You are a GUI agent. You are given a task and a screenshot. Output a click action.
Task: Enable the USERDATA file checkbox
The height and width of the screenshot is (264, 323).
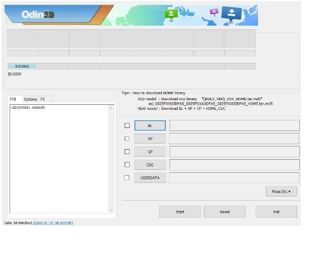pyautogui.click(x=127, y=178)
